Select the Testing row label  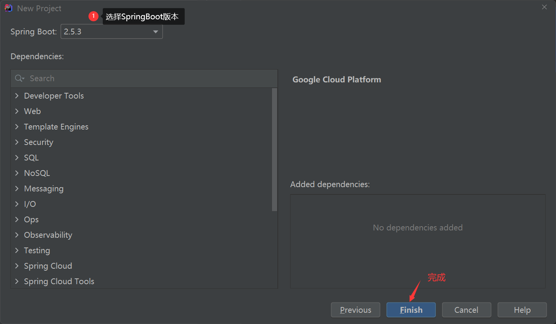37,251
